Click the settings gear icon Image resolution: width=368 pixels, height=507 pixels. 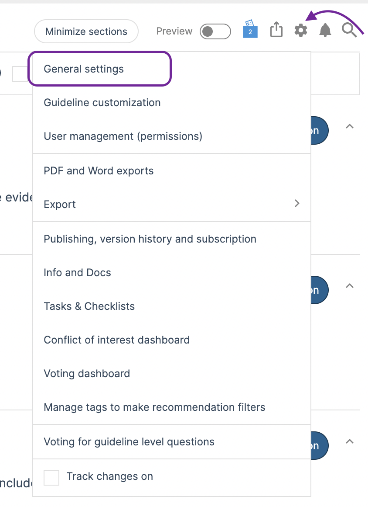coord(300,31)
